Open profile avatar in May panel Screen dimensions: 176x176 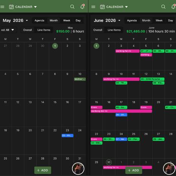(x=78, y=168)
